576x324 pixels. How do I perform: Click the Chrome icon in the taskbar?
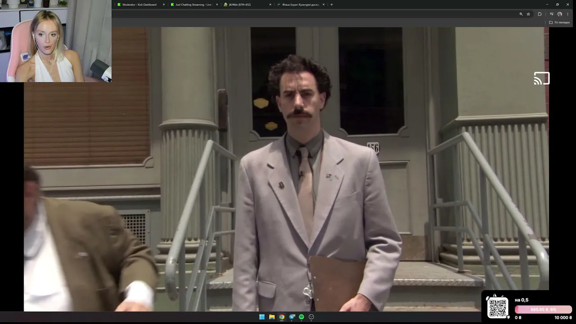(282, 317)
